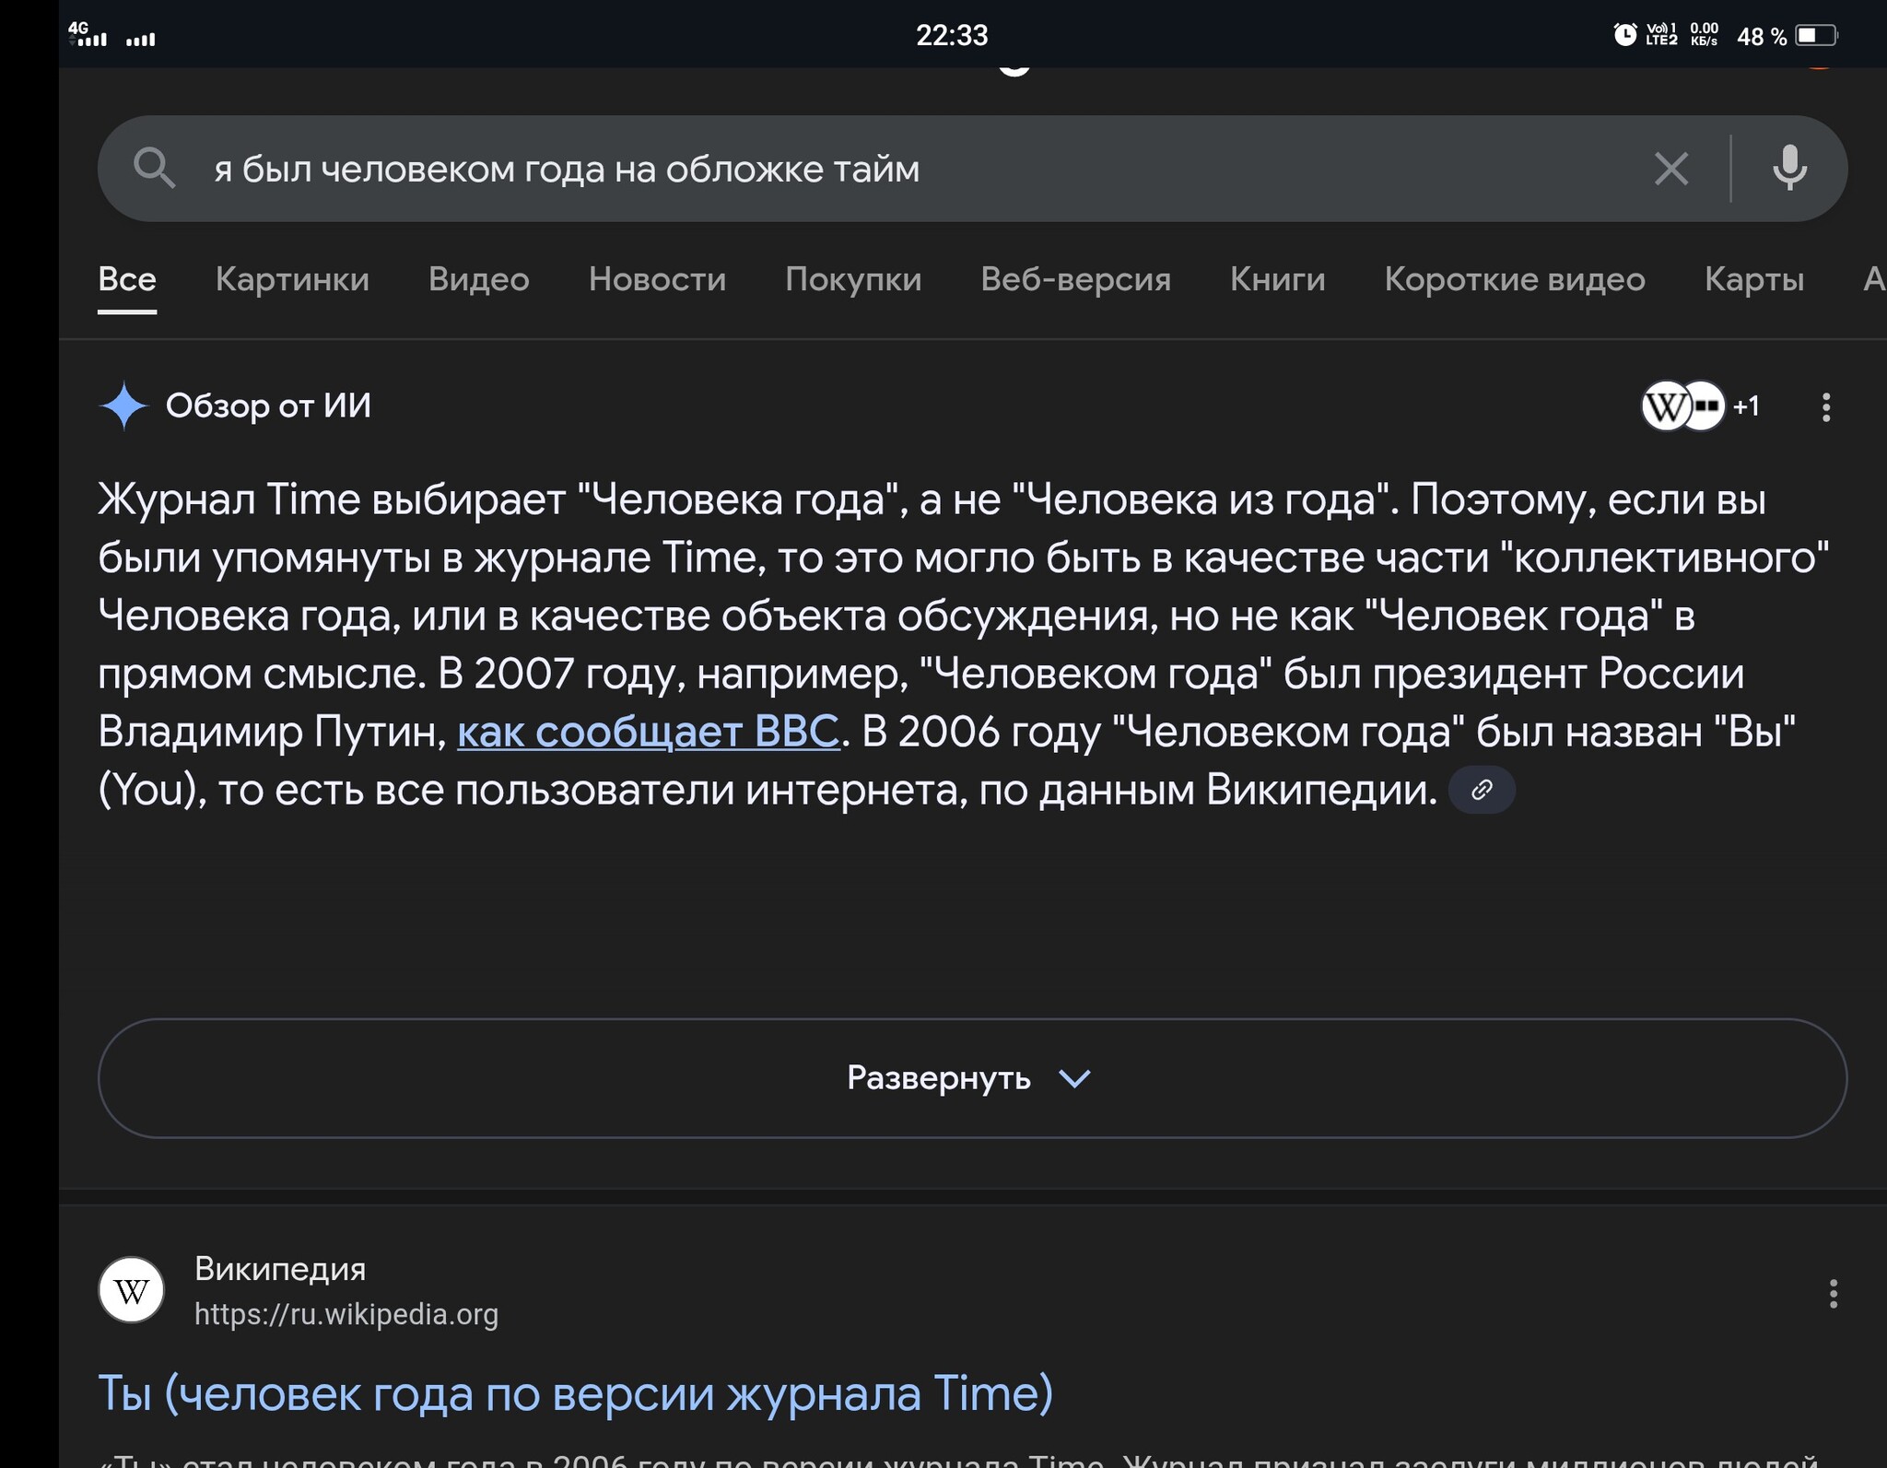Viewport: 1887px width, 1468px height.
Task: Show the +1 additional sources
Action: tap(1746, 405)
